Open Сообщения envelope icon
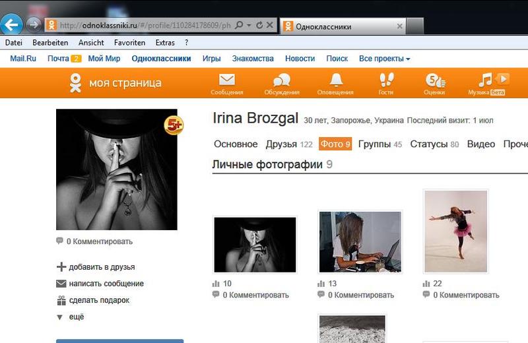This screenshot has width=528, height=343. pos(227,80)
